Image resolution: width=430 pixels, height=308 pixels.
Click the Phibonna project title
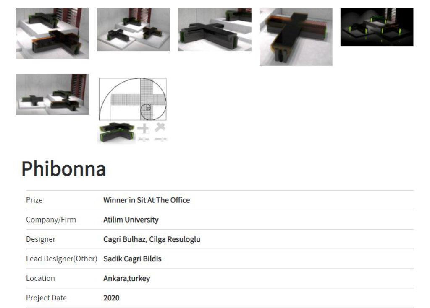[x=64, y=168]
